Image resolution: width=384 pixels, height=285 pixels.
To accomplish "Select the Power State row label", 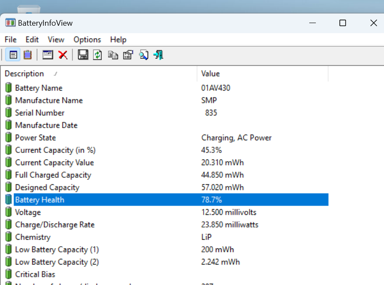I will pos(35,138).
